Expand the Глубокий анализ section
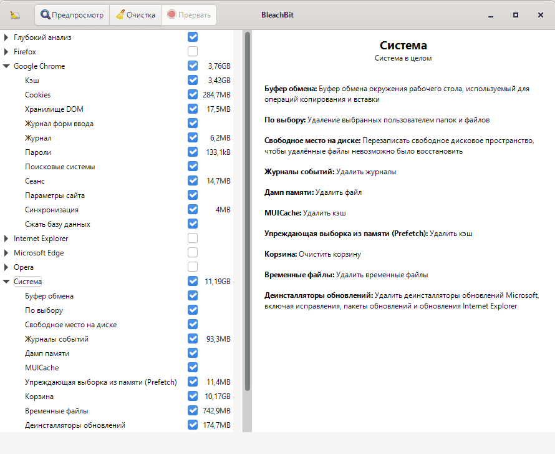 [6, 37]
